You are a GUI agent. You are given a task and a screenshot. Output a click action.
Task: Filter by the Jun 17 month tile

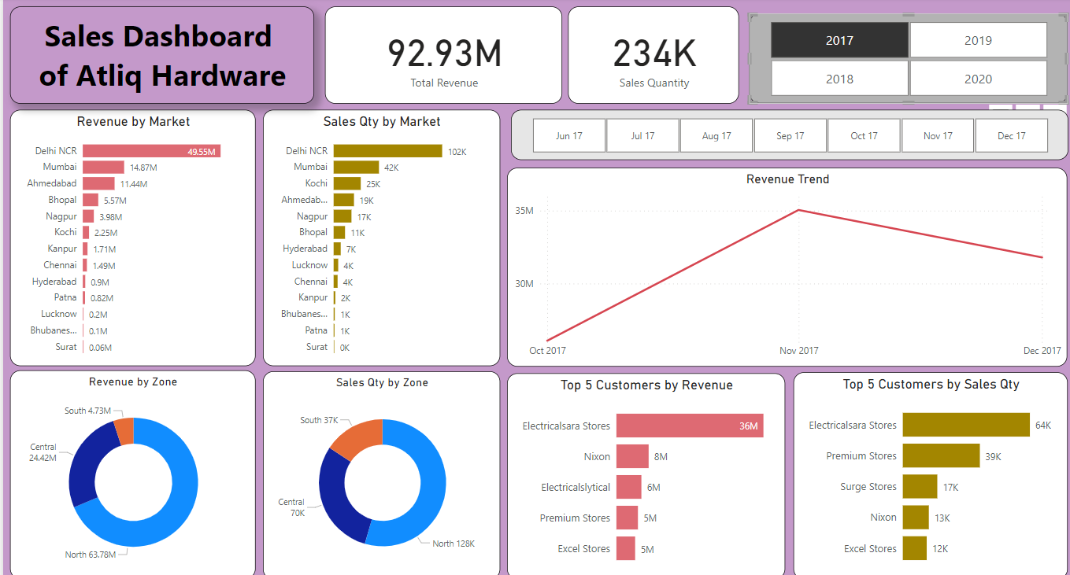pyautogui.click(x=569, y=136)
